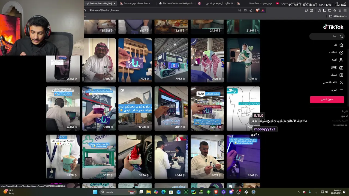This screenshot has width=349, height=196.
Task: Open video thumbnail with 2.6M views
Action: (63, 69)
